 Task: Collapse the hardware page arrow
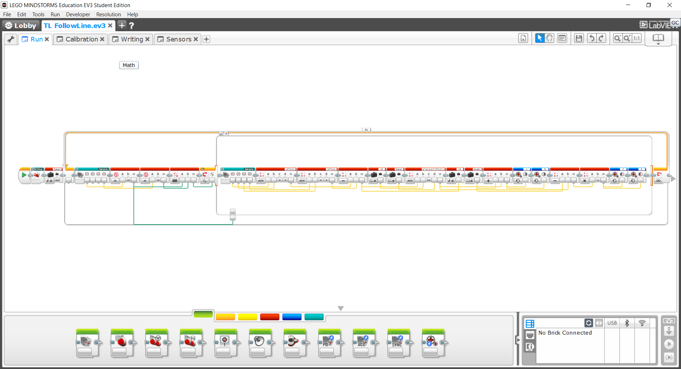pyautogui.click(x=518, y=340)
